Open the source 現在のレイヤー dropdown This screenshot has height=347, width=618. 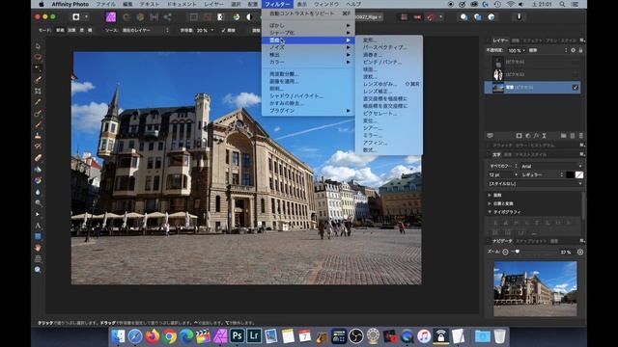coord(145,30)
